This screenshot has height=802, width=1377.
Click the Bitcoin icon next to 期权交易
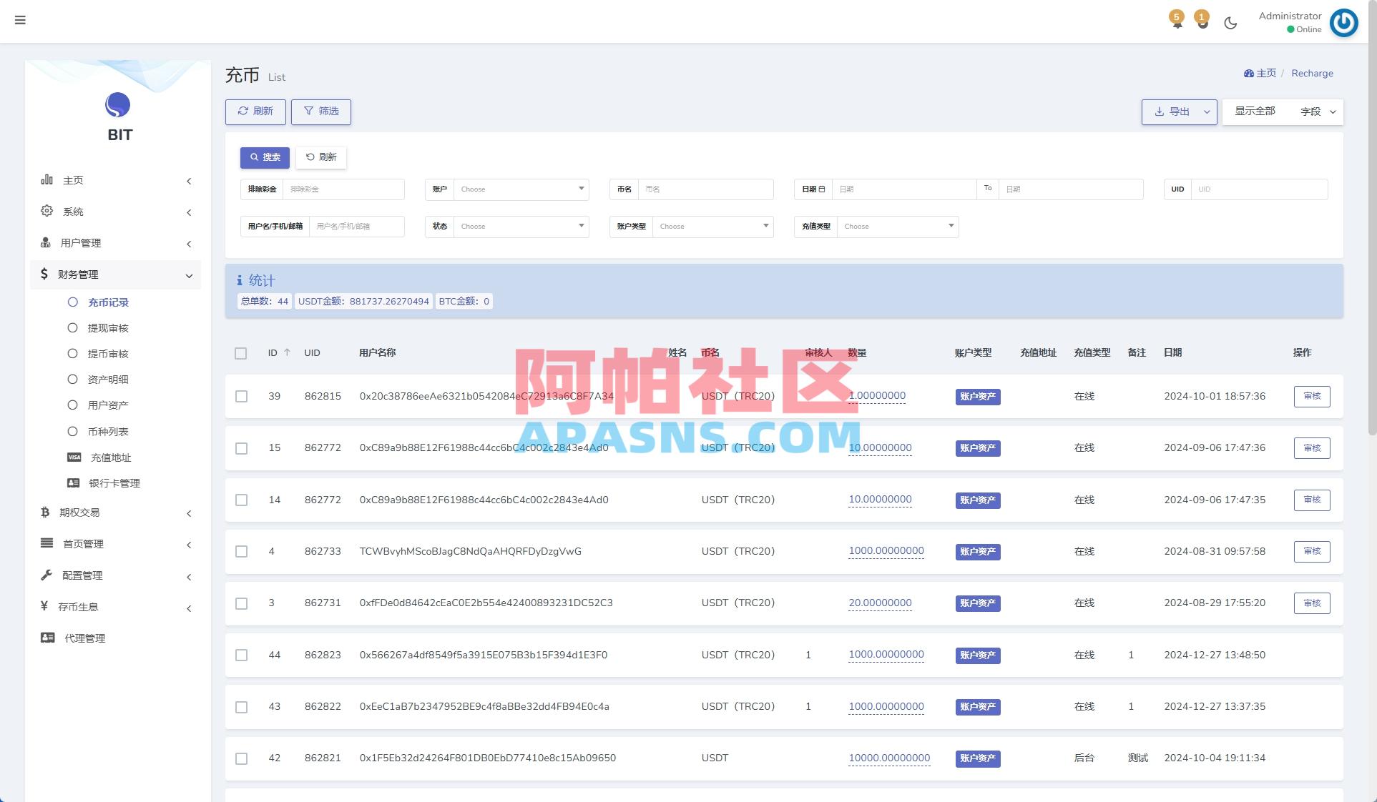coord(45,513)
